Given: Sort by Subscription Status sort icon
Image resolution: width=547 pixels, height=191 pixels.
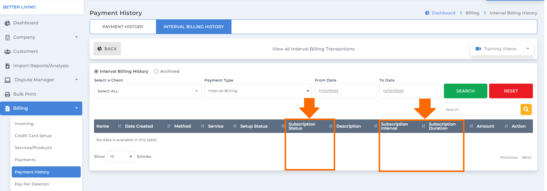Looking at the screenshot, I should pyautogui.click(x=331, y=126).
